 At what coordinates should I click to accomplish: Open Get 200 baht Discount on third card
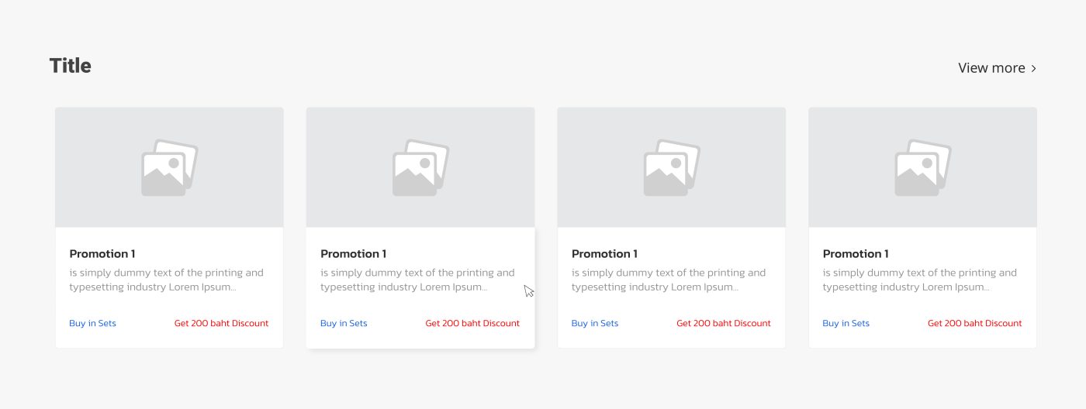tap(724, 323)
